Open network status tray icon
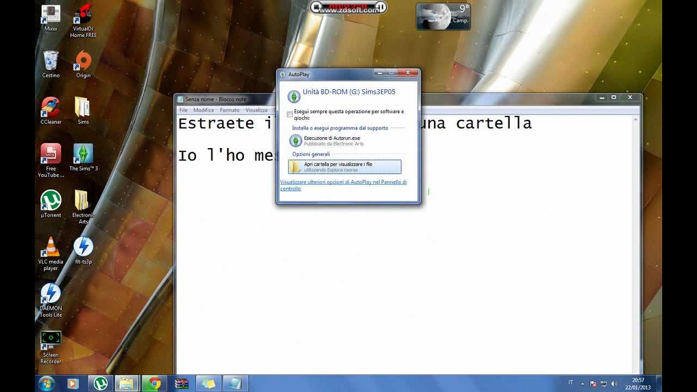Screen dimensions: 697x392 [x=604, y=384]
